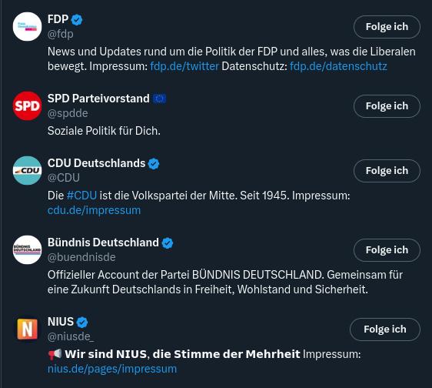Open the nius.de/pages/impressum link
Image resolution: width=432 pixels, height=388 pixels.
click(x=112, y=369)
